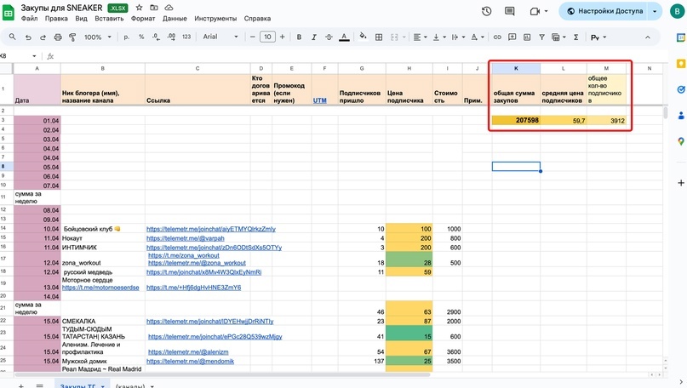This screenshot has height=388, width=687.
Task: Toggle bold formatting
Action: [x=299, y=37]
